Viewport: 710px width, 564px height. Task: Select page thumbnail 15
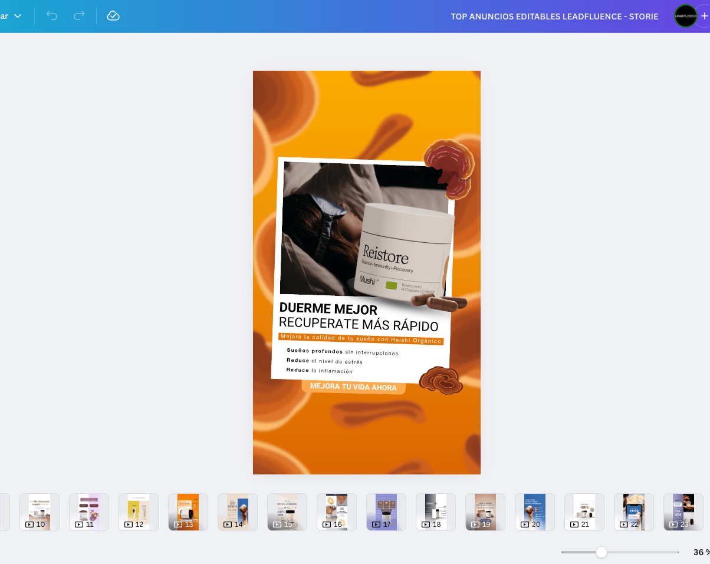[x=287, y=512]
